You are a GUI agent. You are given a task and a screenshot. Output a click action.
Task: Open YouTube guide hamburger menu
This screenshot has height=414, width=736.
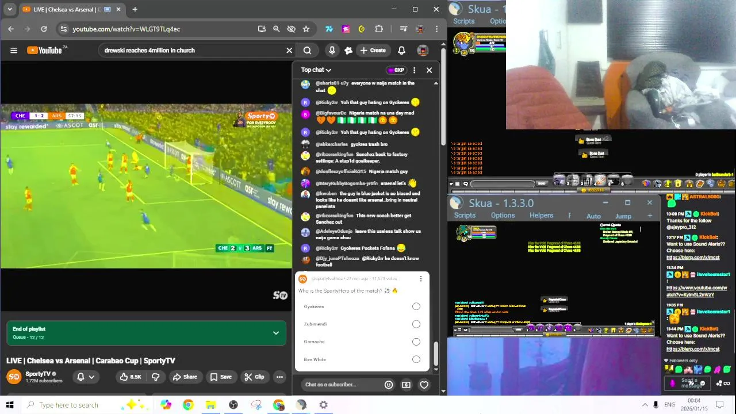pyautogui.click(x=14, y=50)
